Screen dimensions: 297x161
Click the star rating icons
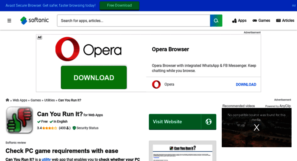(49, 128)
